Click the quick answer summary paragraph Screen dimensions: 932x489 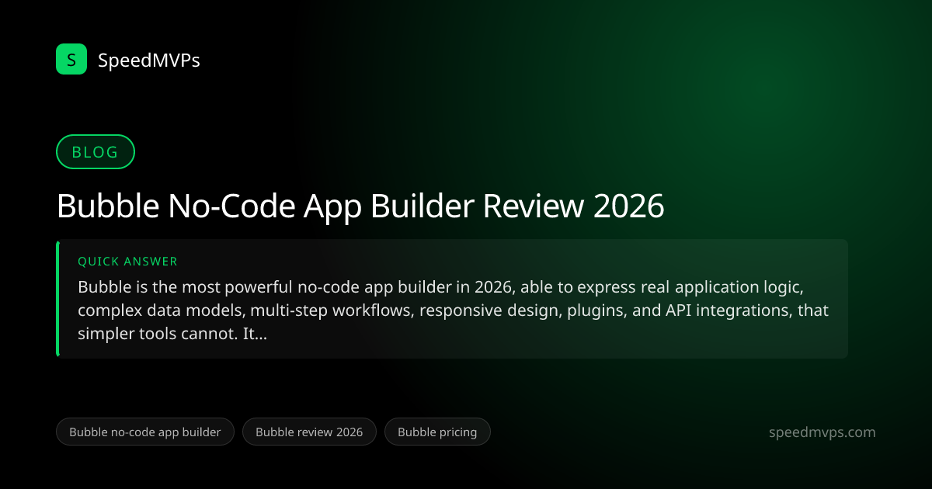(x=453, y=310)
